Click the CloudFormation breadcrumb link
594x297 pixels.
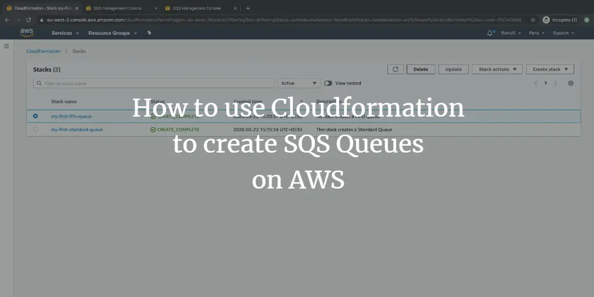43,51
